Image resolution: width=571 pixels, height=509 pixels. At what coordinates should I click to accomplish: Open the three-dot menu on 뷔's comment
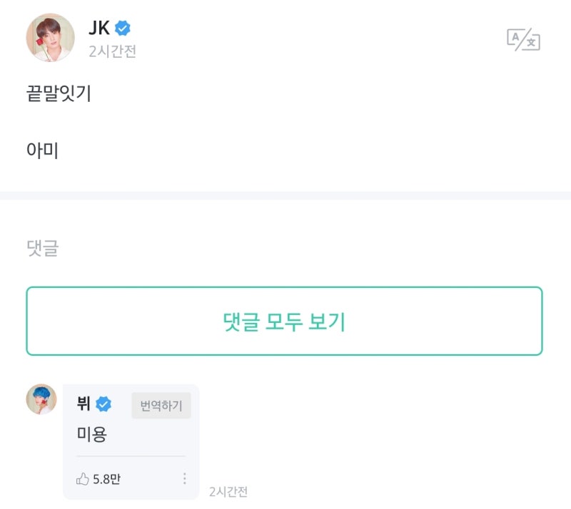coord(185,479)
